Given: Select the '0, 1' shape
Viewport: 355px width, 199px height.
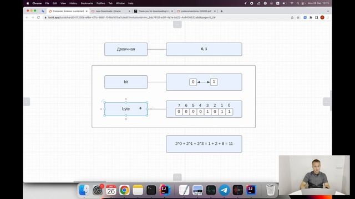Looking at the screenshot, I should (204, 49).
